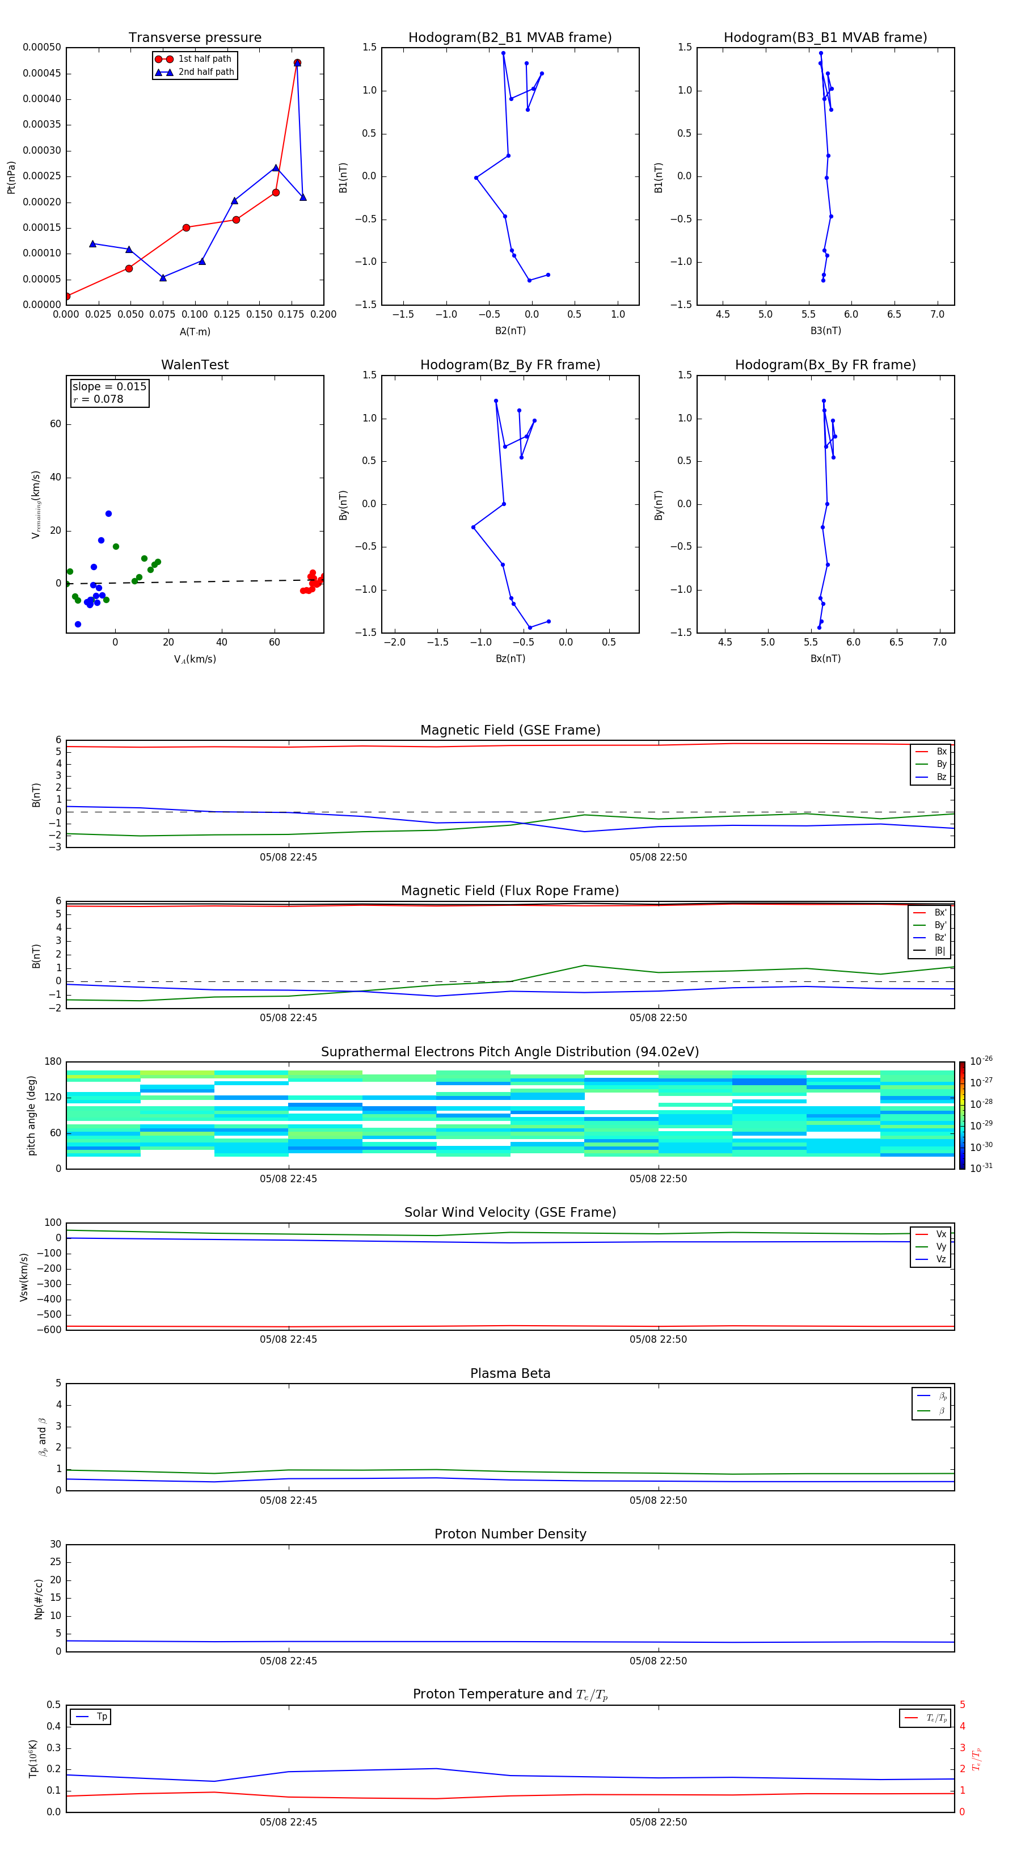Image resolution: width=1021 pixels, height=1872 pixels.
Task: Click the 'Pt(nPa)' y-axis label
Action: (11, 178)
